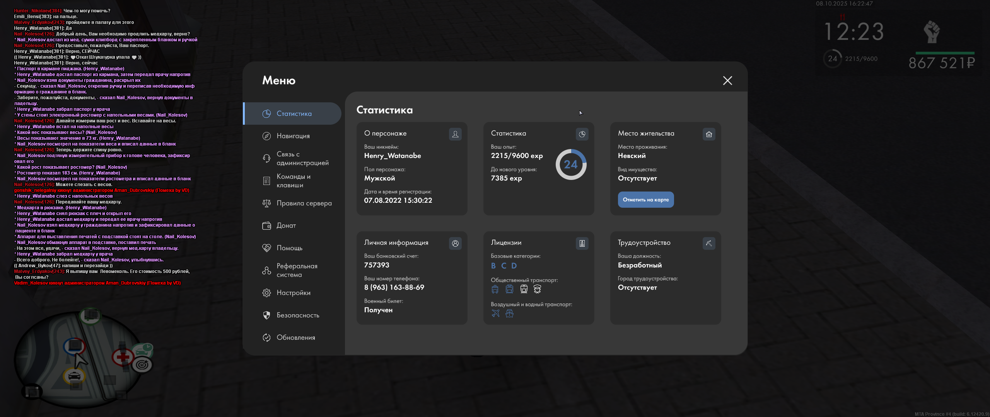Viewport: 990px width, 417px height.
Task: Open the Безопасность section
Action: tap(297, 315)
